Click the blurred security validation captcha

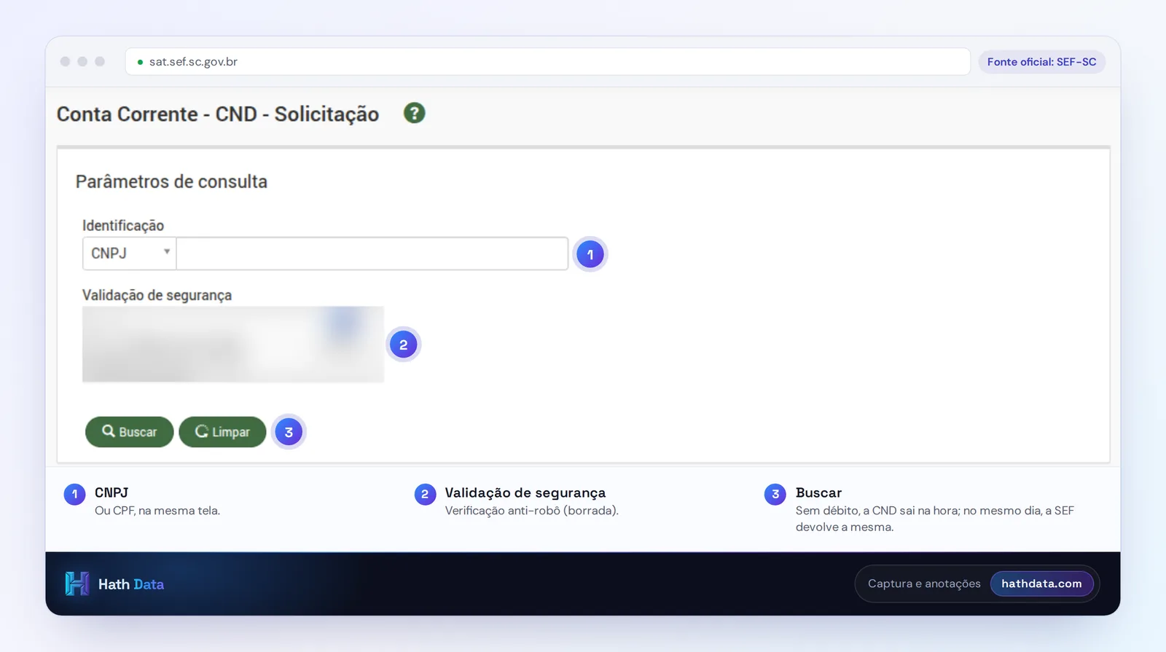pos(233,344)
